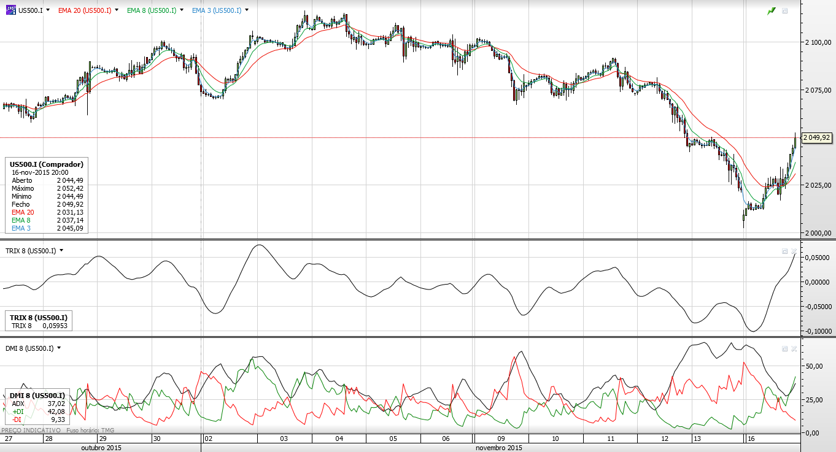Open the EMA 20 (US500.I) dropdown arrow
The image size is (836, 452).
tap(118, 10)
